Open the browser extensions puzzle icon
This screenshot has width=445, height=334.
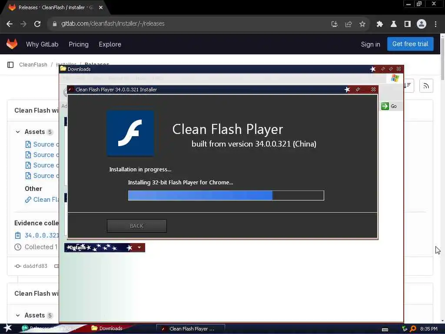click(380, 24)
